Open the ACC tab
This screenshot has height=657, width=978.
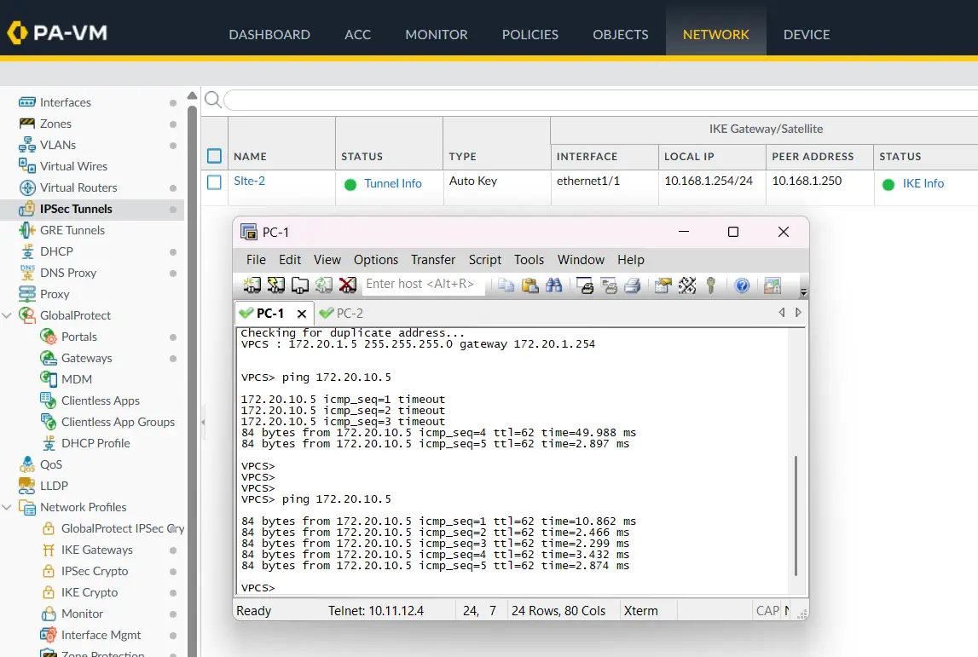pos(357,34)
